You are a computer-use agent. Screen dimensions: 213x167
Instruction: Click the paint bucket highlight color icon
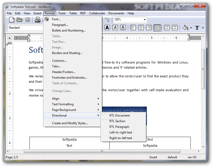pos(185,28)
